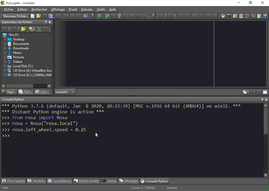
Task: Click the blue help question mark icon
Action: pos(265,16)
